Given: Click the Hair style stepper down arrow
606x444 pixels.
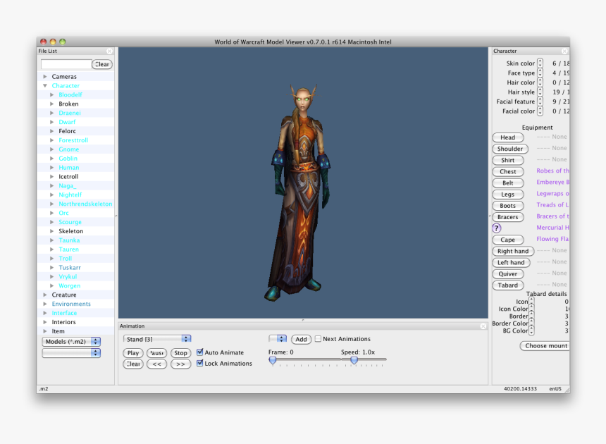Looking at the screenshot, I should pyautogui.click(x=540, y=94).
